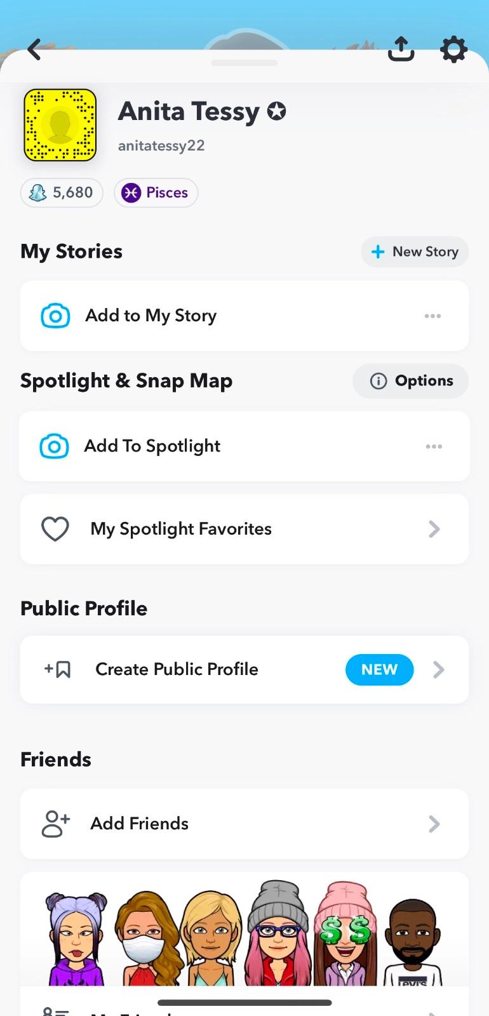Image resolution: width=489 pixels, height=1016 pixels.
Task: Expand My Spotlight Favorites chevron
Action: pyautogui.click(x=434, y=529)
